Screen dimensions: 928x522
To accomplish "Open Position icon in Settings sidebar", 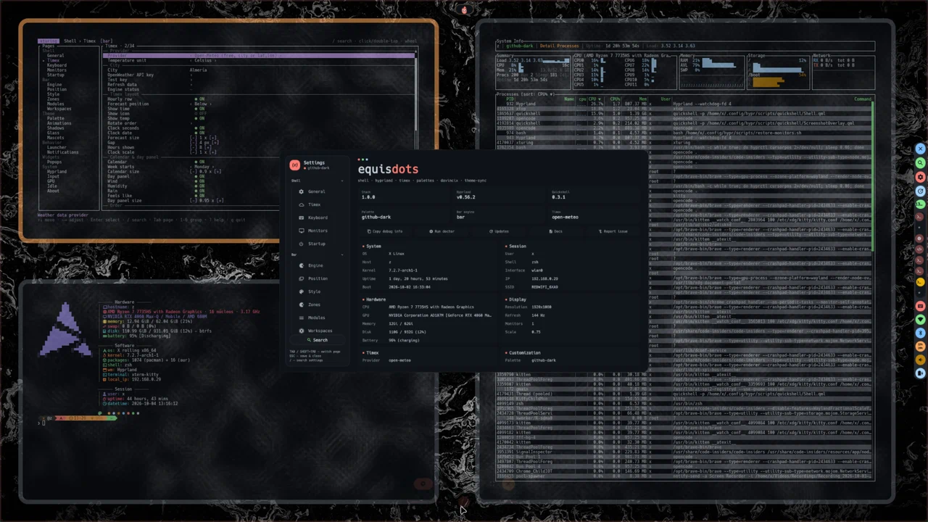I will 302,278.
